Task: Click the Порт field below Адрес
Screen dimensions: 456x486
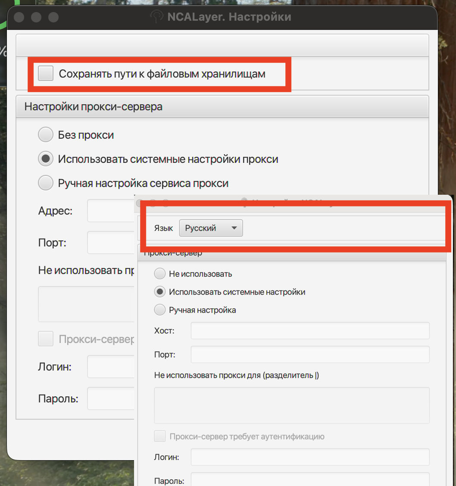Action: 111,243
